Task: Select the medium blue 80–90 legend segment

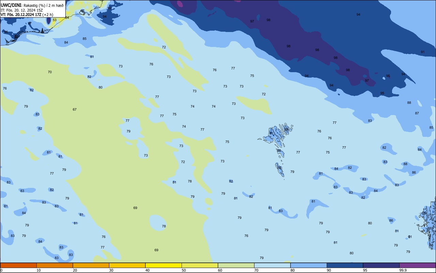Action: pos(309,265)
